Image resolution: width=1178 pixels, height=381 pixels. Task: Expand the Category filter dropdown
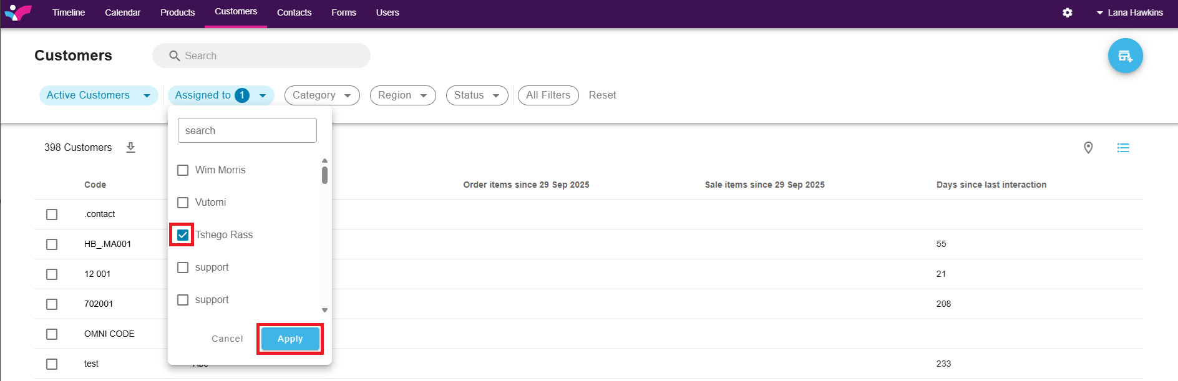click(322, 95)
